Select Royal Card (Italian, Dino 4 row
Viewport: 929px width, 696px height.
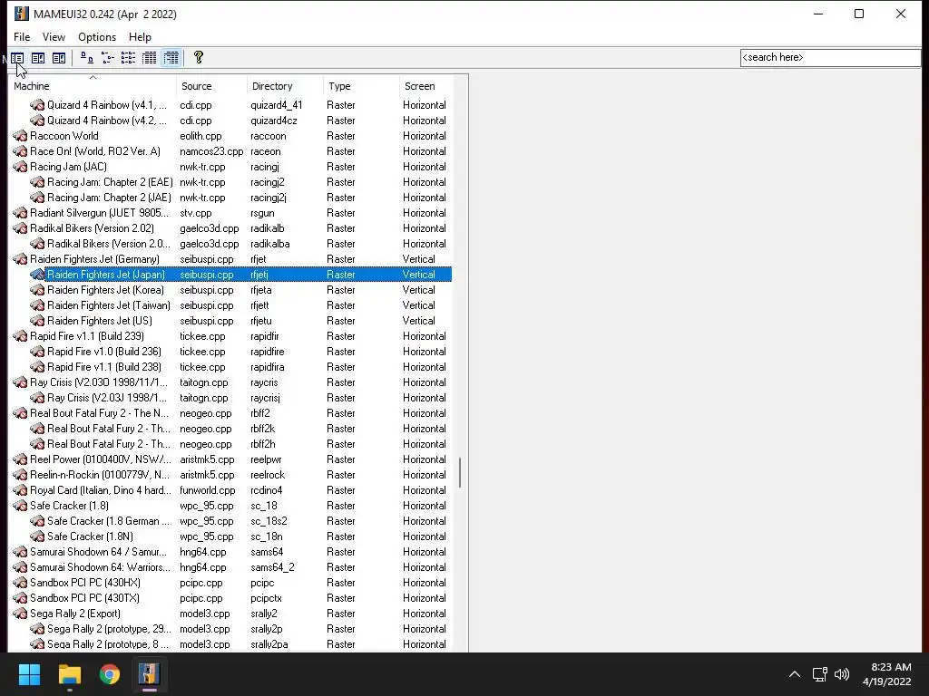tap(230, 490)
